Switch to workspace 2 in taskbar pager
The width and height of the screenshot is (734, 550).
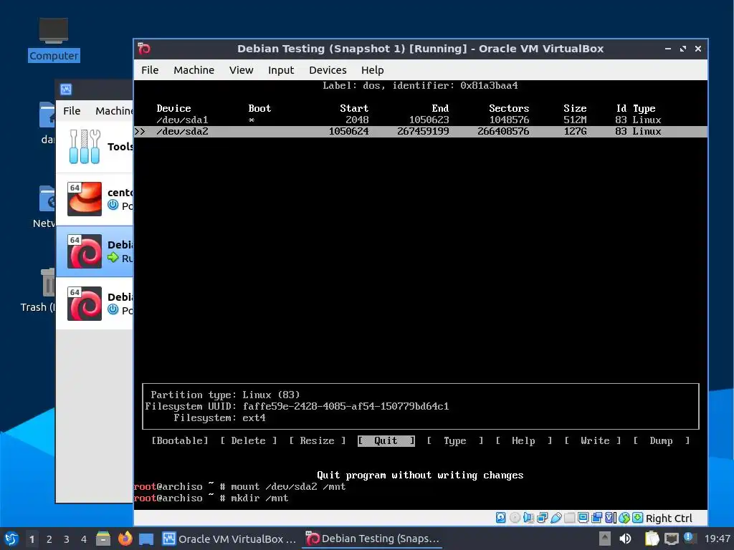(49, 539)
